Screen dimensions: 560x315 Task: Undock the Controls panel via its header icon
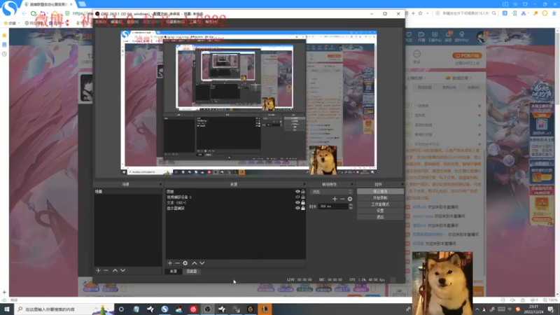pyautogui.click(x=402, y=184)
